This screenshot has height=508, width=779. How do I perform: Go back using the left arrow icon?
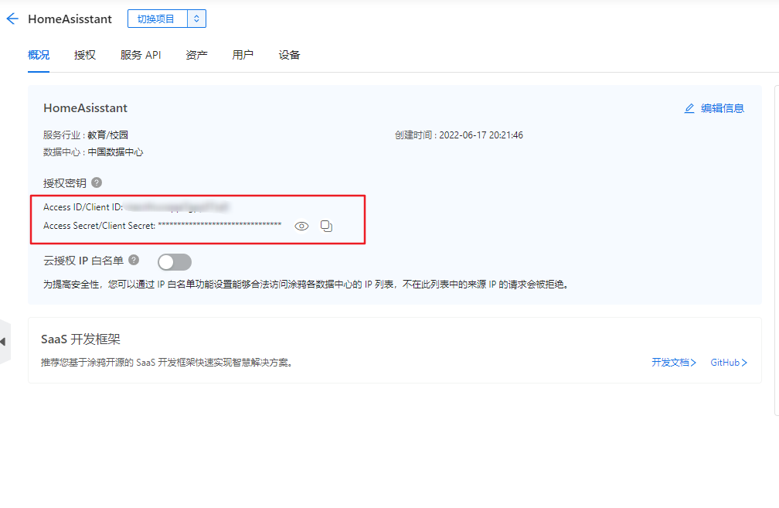(x=12, y=19)
